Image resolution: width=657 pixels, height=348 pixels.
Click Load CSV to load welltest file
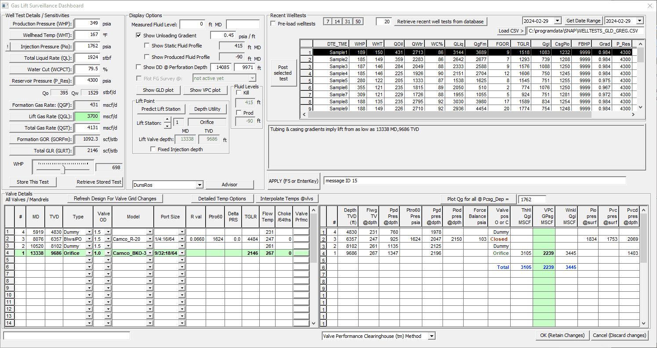coord(511,31)
